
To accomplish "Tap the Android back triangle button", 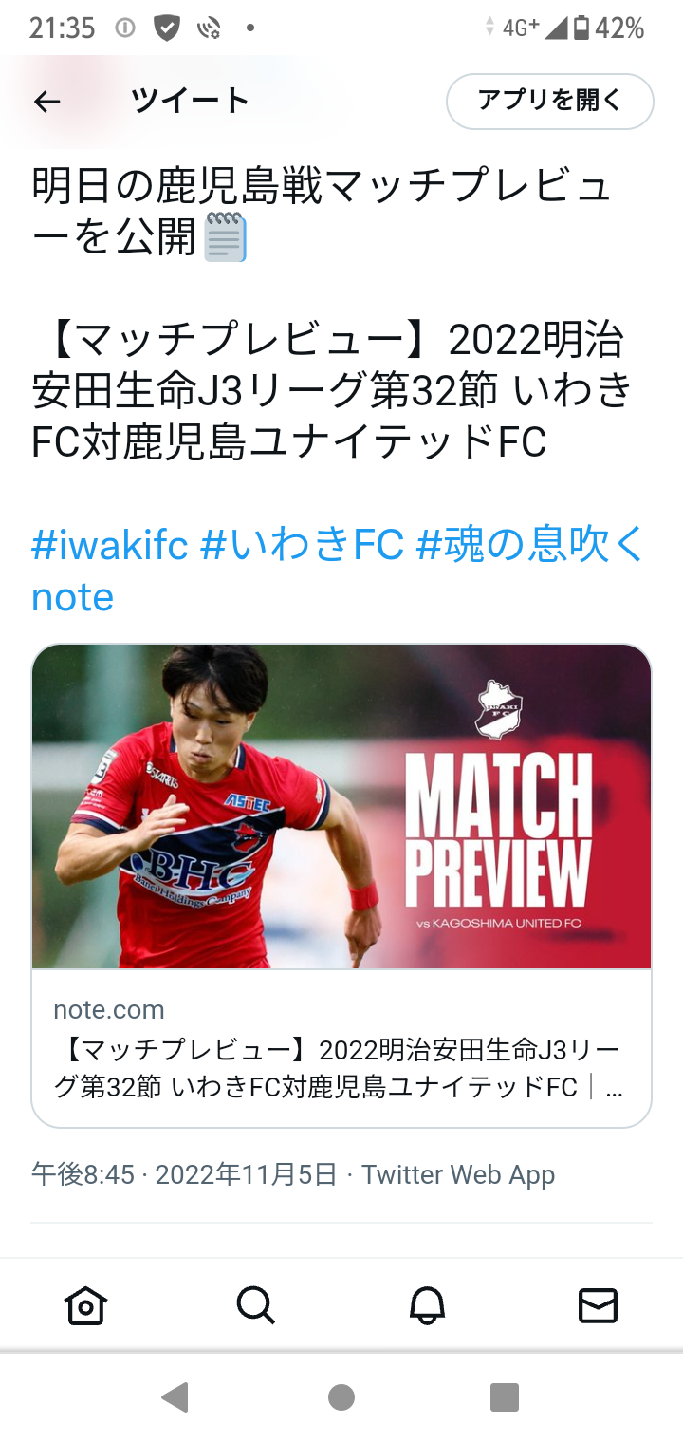I will pyautogui.click(x=175, y=1397).
